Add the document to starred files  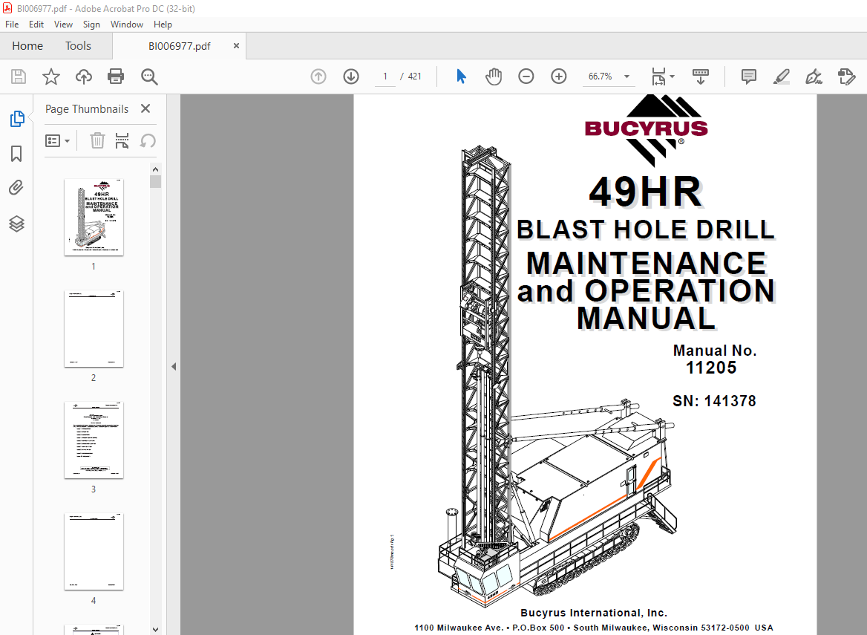pyautogui.click(x=51, y=76)
